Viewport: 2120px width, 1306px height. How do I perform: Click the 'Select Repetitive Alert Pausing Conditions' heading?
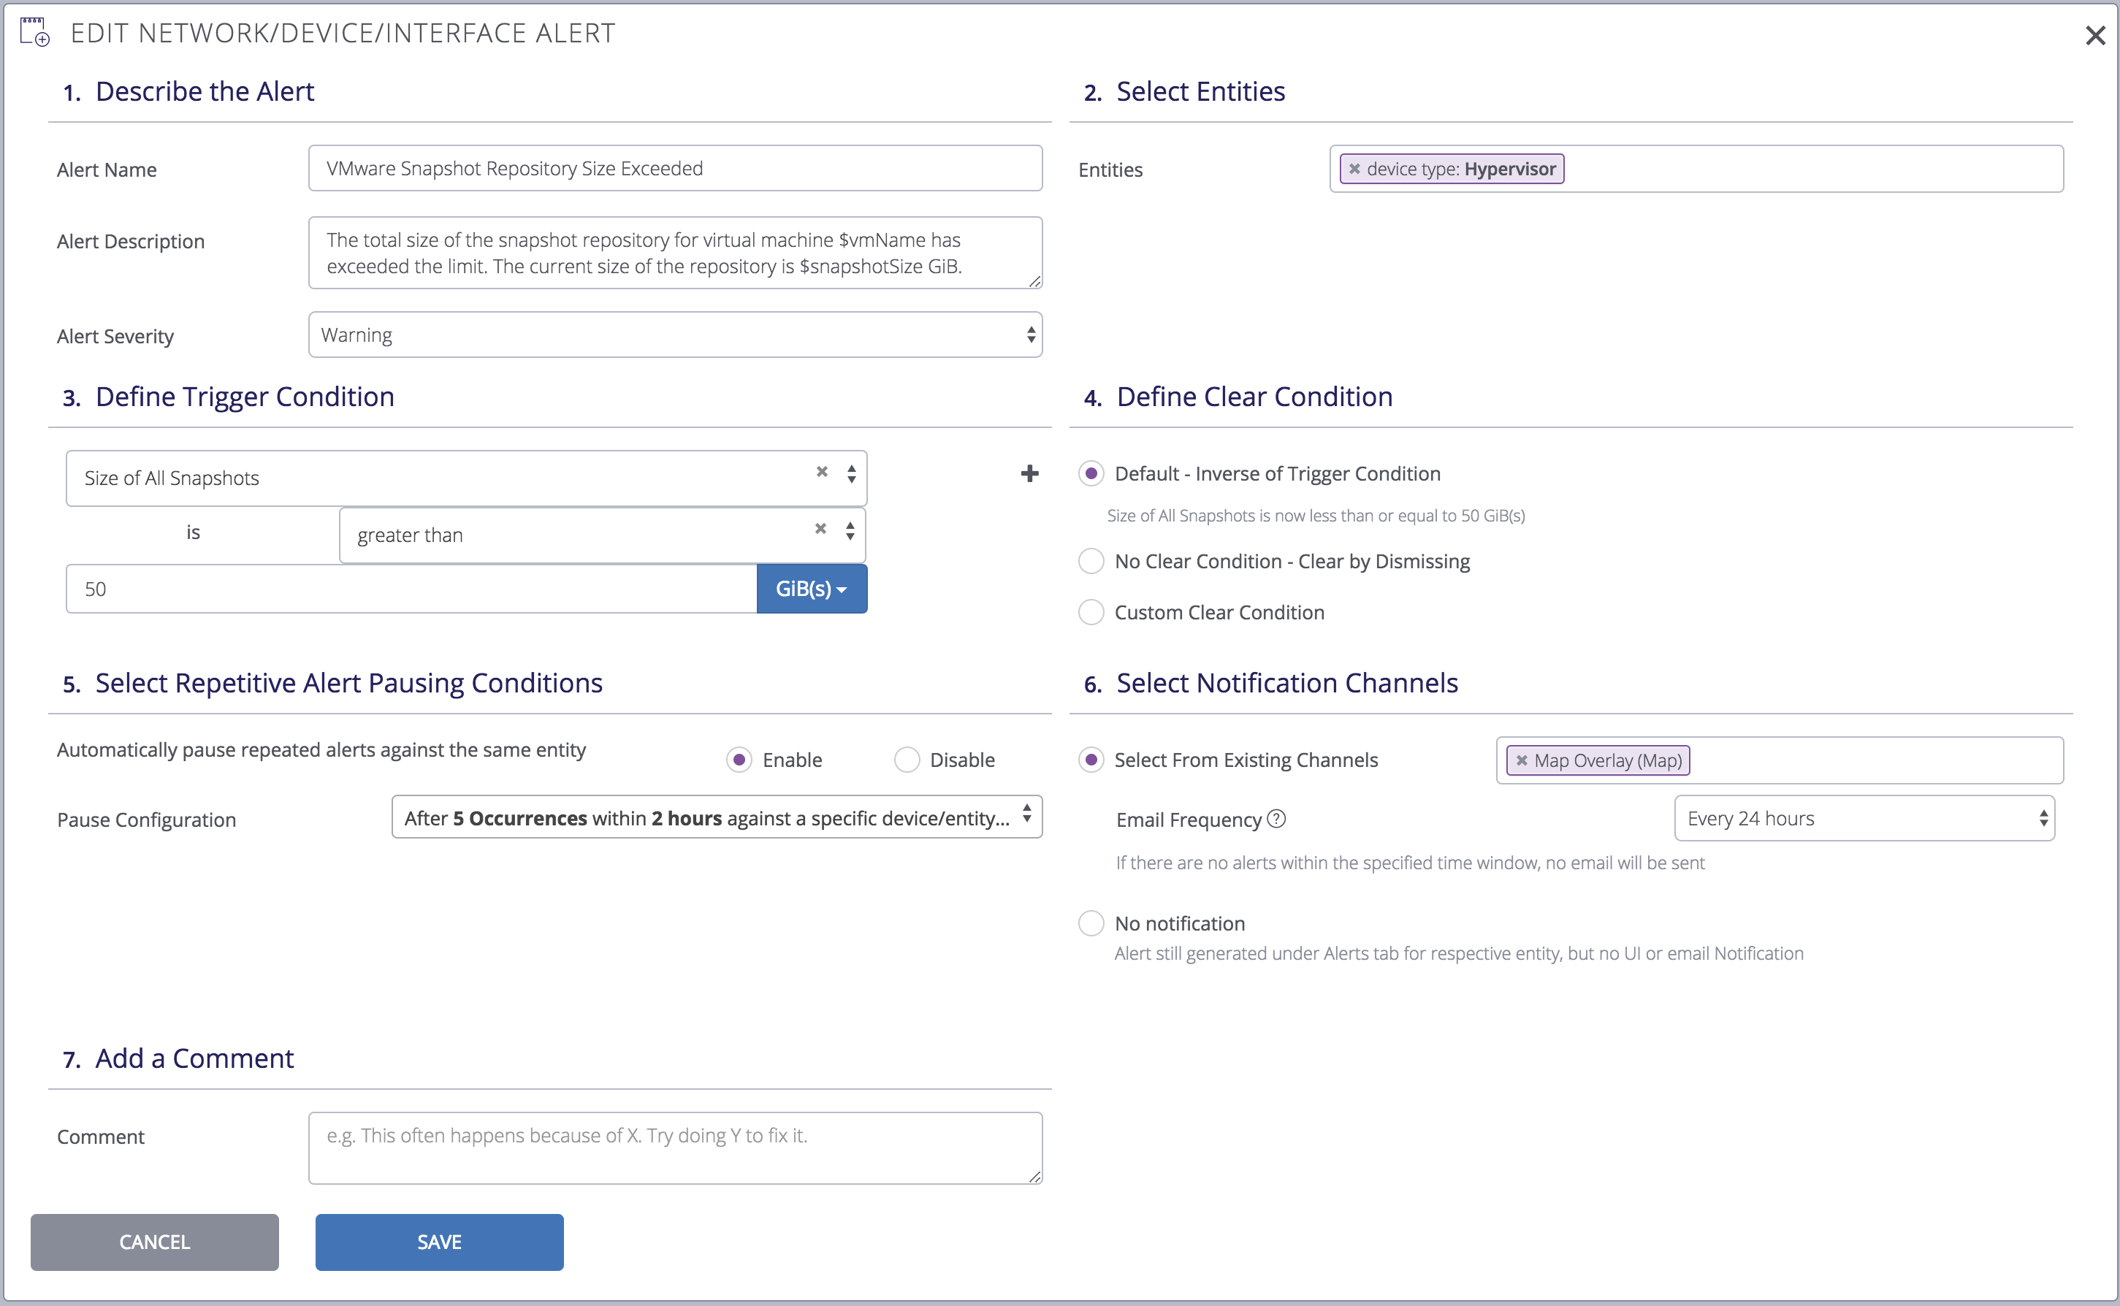click(349, 683)
